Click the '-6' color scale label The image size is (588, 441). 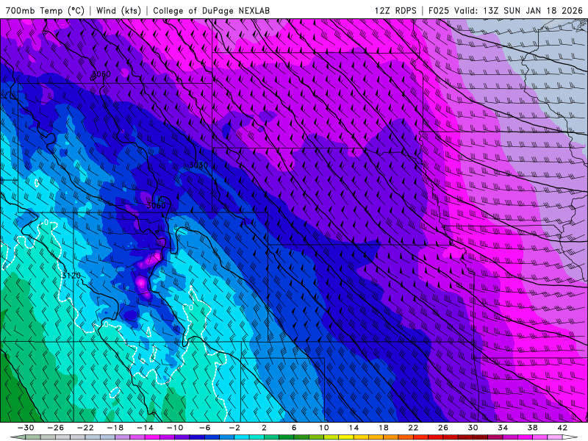[x=205, y=428]
